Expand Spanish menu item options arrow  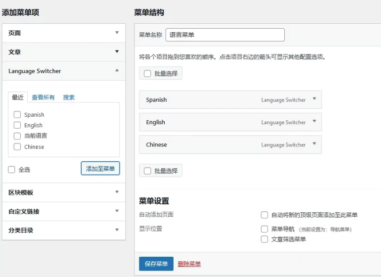[314, 99]
